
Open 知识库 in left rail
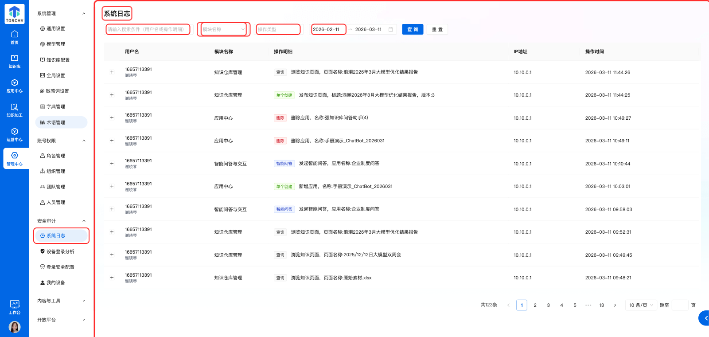(x=15, y=62)
